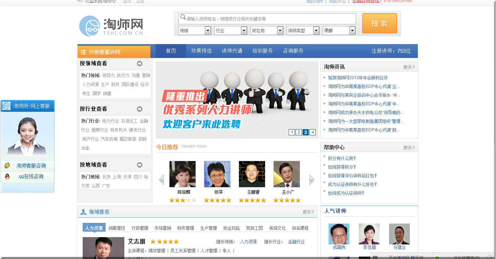Open the 领域 dropdown

pos(195,31)
